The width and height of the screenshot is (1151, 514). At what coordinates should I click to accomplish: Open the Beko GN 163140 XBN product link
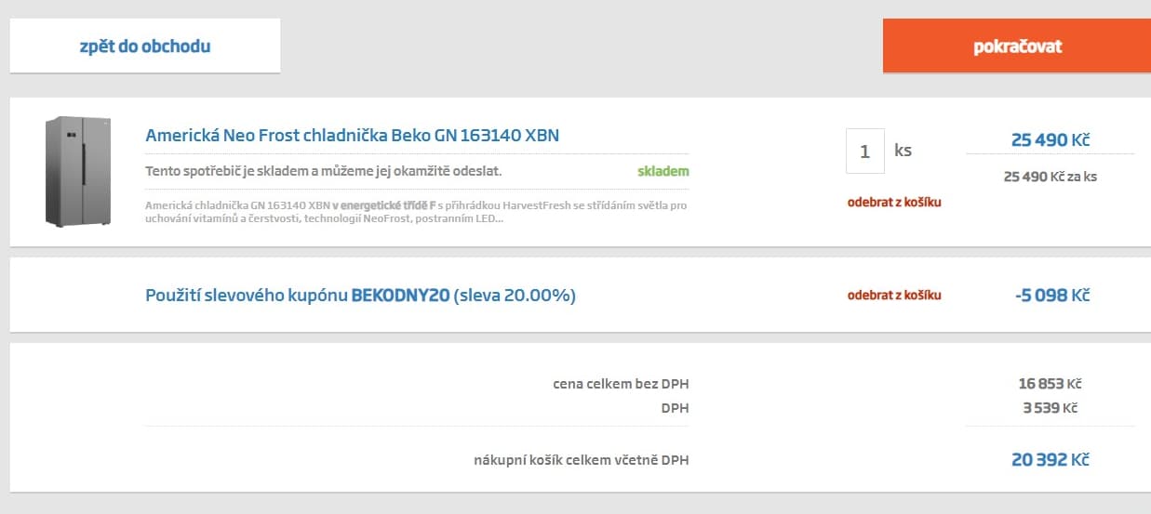353,135
